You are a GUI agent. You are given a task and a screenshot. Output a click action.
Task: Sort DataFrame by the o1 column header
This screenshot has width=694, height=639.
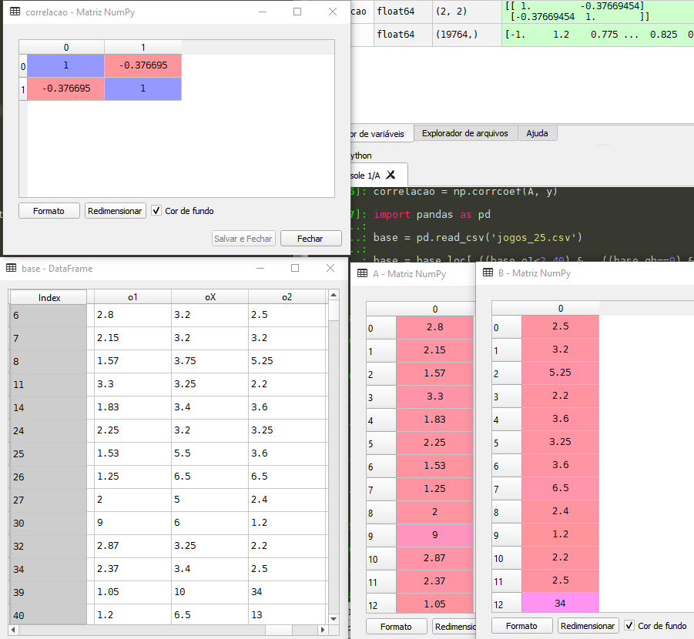click(132, 297)
